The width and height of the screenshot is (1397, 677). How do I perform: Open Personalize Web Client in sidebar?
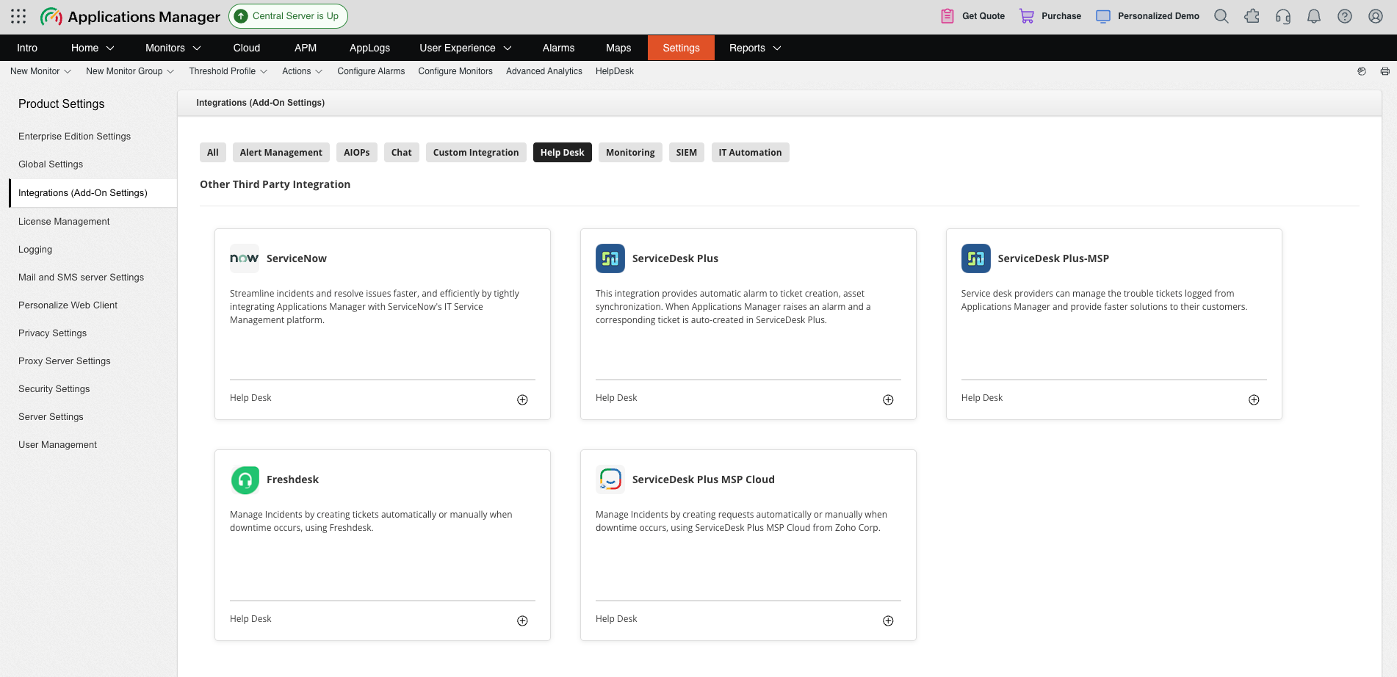tap(68, 305)
